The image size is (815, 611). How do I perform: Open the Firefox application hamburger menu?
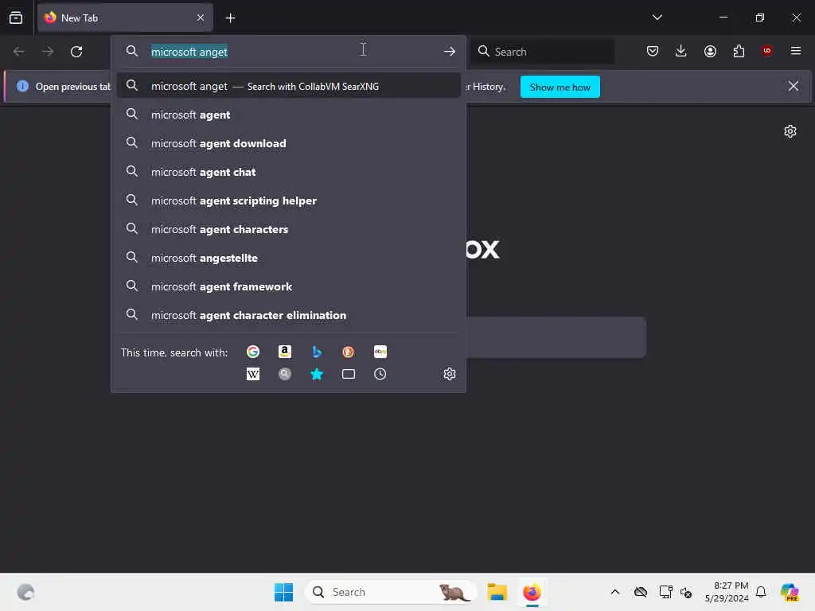point(795,51)
